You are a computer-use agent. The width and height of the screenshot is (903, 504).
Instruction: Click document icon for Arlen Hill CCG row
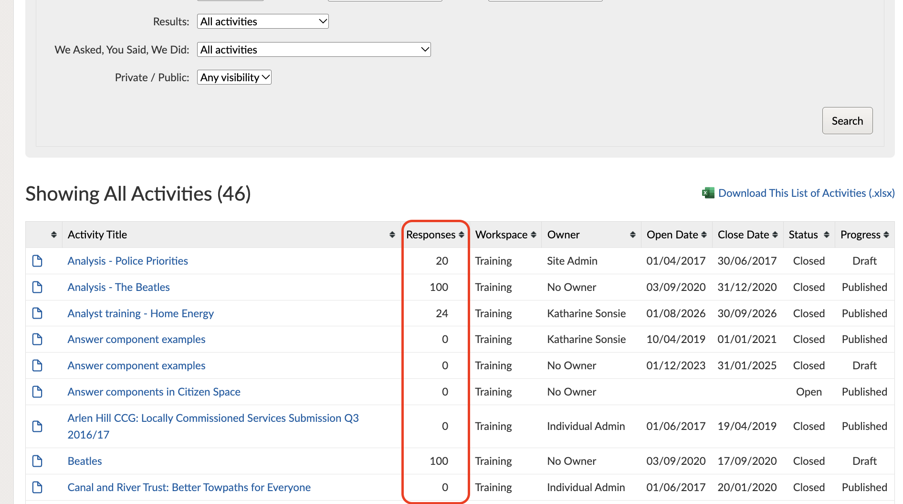pos(37,426)
